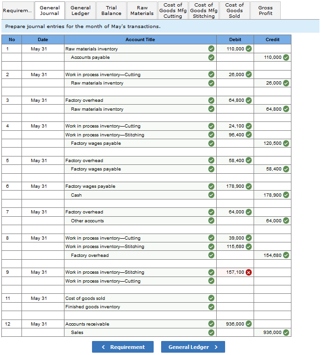The height and width of the screenshot is (355, 333).
Task: Click green check beside debit 110,000
Action: point(248,49)
